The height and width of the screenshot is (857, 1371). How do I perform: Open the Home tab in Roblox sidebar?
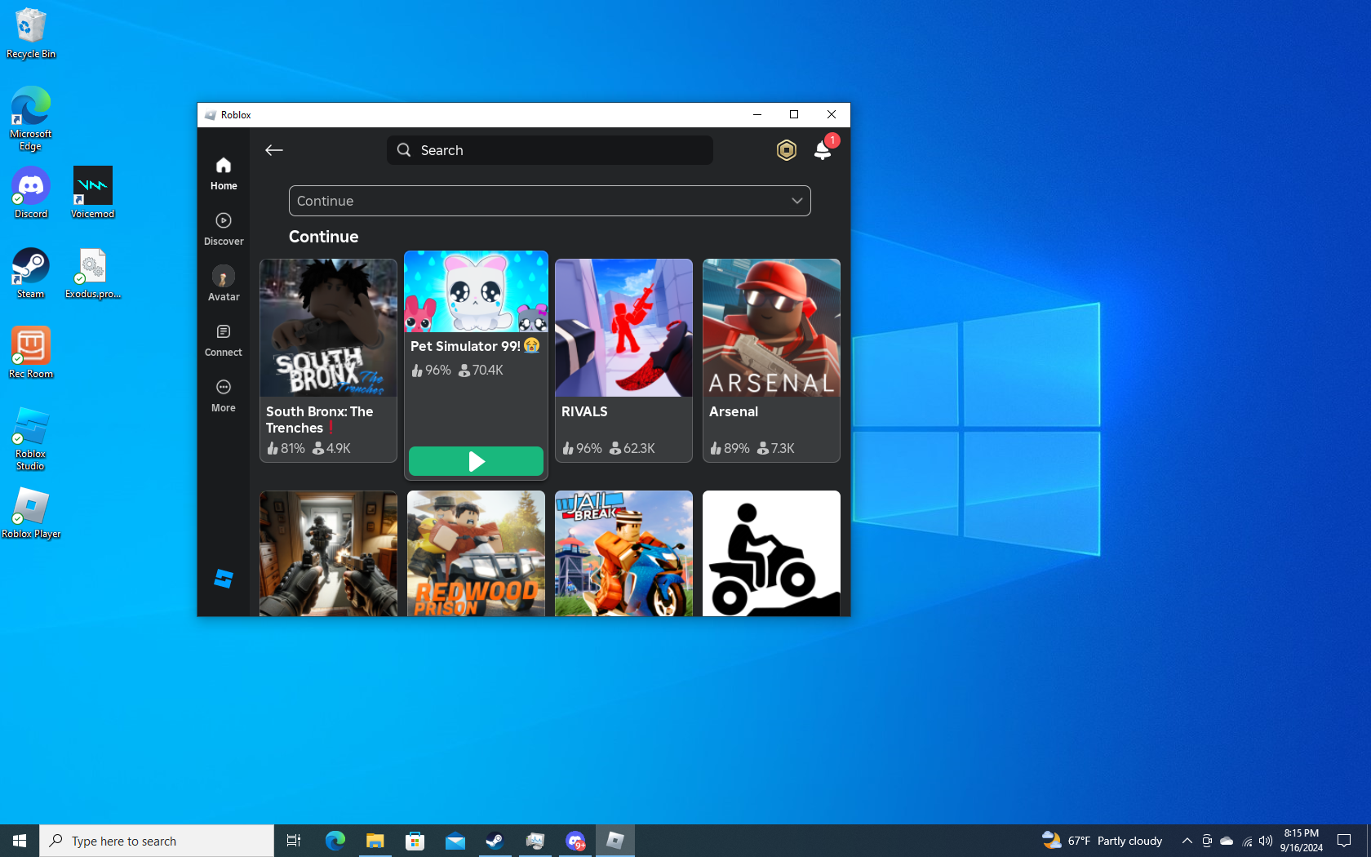coord(224,174)
